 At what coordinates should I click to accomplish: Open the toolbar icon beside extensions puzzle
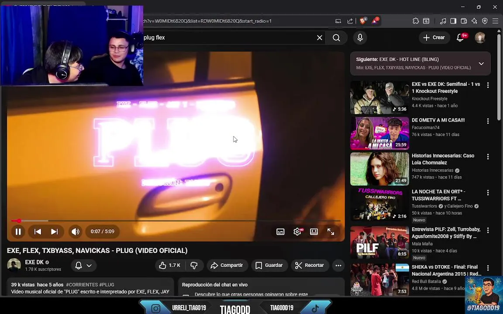pyautogui.click(x=426, y=21)
